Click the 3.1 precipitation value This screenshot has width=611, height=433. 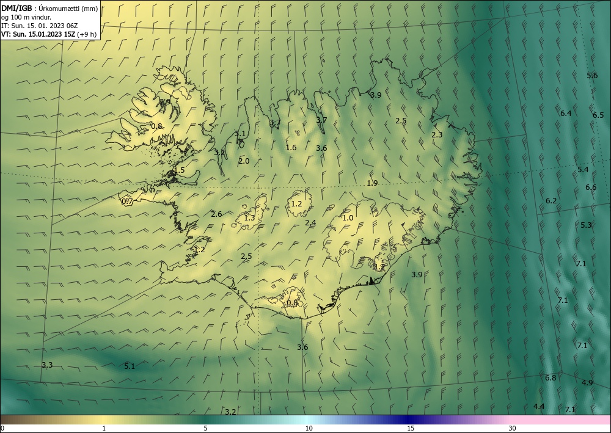pos(240,134)
